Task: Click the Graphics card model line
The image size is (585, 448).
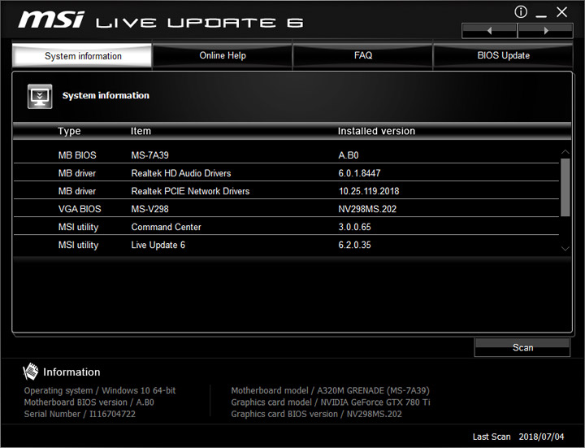Action: [330, 402]
